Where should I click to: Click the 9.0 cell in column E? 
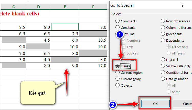click(65, 65)
